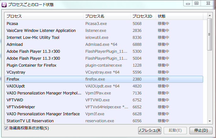Close the プロセスごとのロード状態 window

208,3
